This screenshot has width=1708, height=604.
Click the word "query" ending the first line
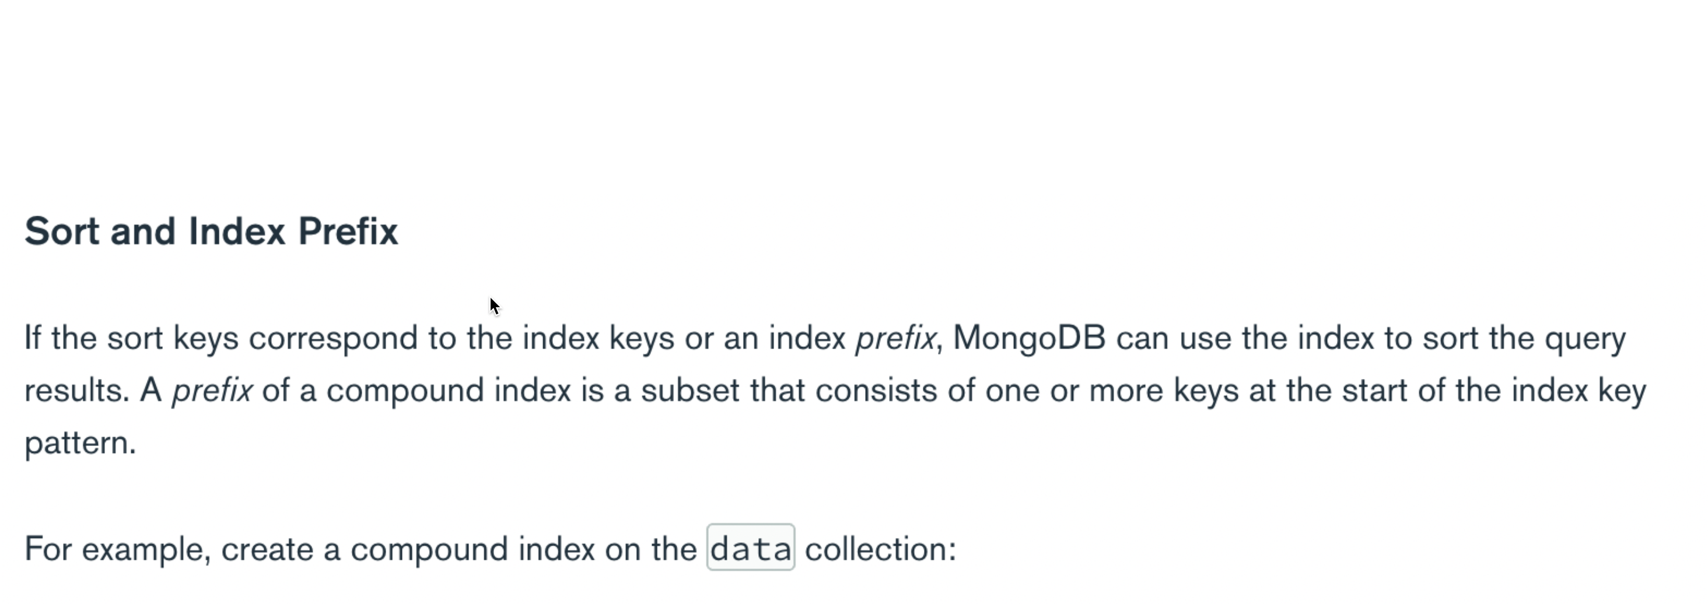(1585, 339)
